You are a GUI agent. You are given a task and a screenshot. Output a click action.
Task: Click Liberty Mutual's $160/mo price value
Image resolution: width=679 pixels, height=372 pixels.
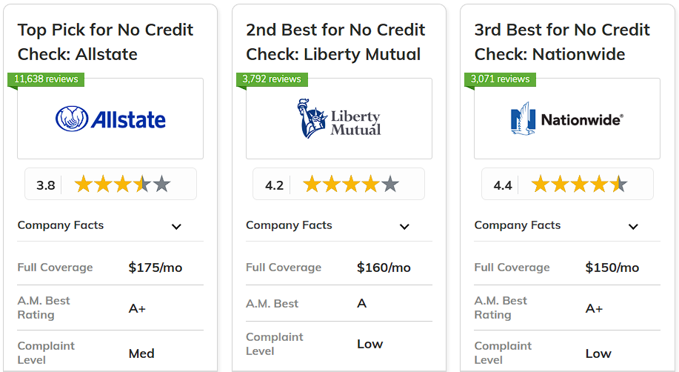[384, 268]
